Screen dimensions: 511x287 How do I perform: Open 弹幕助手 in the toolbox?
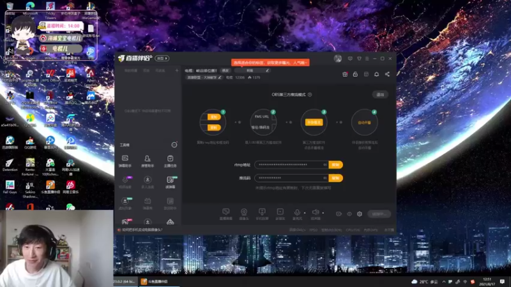tap(125, 161)
